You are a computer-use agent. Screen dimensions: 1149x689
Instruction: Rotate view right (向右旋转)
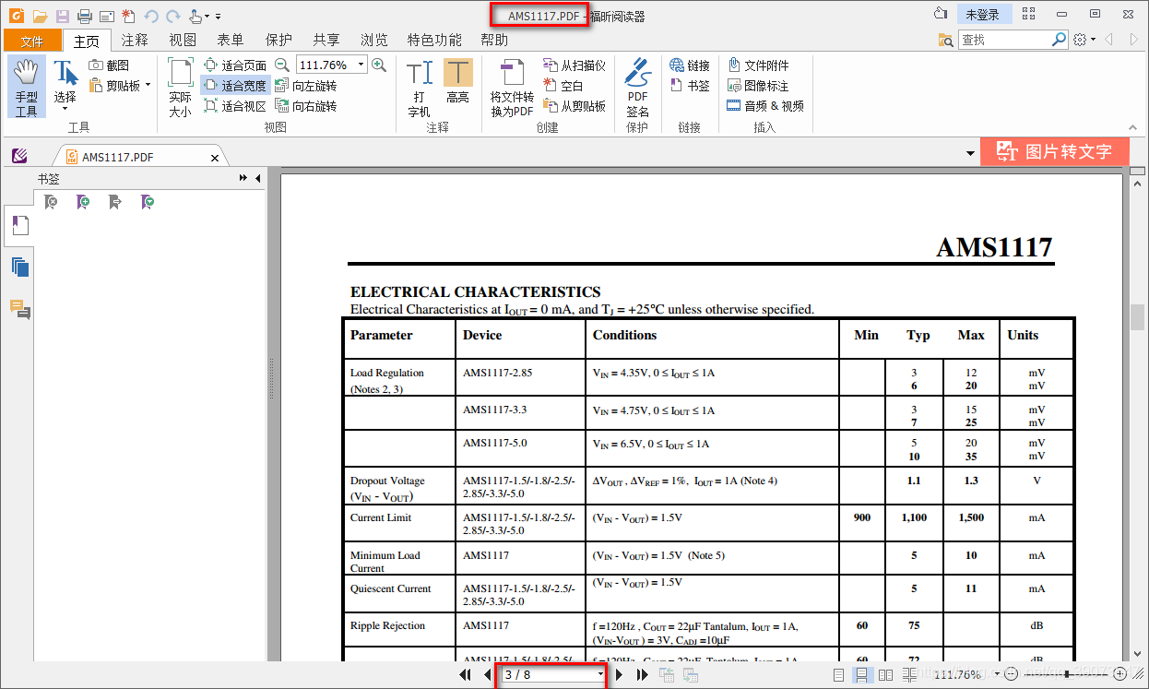pos(306,106)
